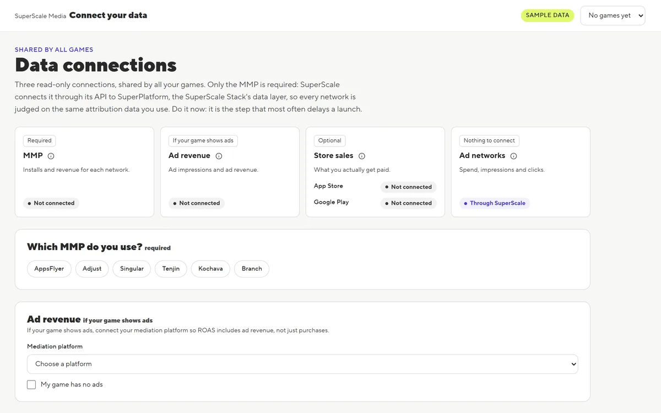
Task: Open the Store sales info icon
Action: click(362, 156)
